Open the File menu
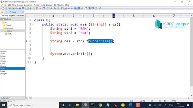The height and width of the screenshot is (108, 193). (x=5, y=5)
